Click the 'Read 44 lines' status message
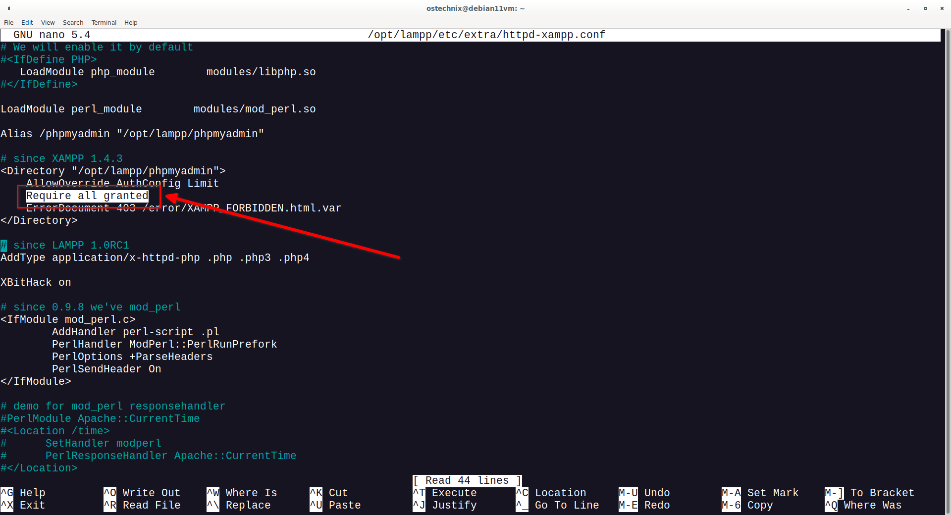This screenshot has width=951, height=515. pyautogui.click(x=467, y=480)
